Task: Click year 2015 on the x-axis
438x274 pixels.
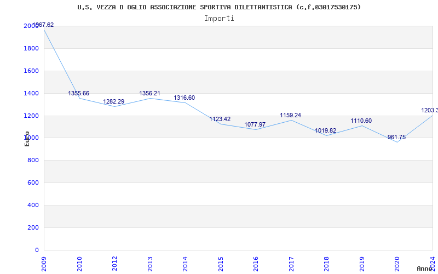Action: (221, 264)
